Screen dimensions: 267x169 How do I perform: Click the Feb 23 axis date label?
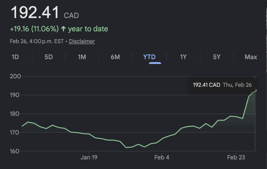(x=236, y=157)
